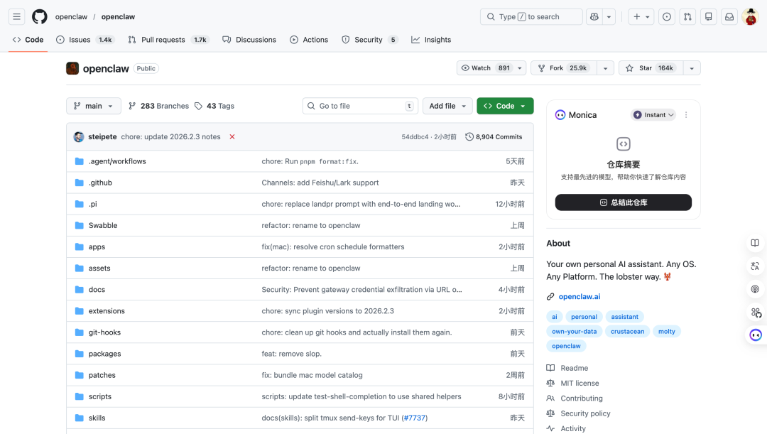The width and height of the screenshot is (767, 434).
Task: Open commit 54ddbc4 hash link
Action: point(415,137)
